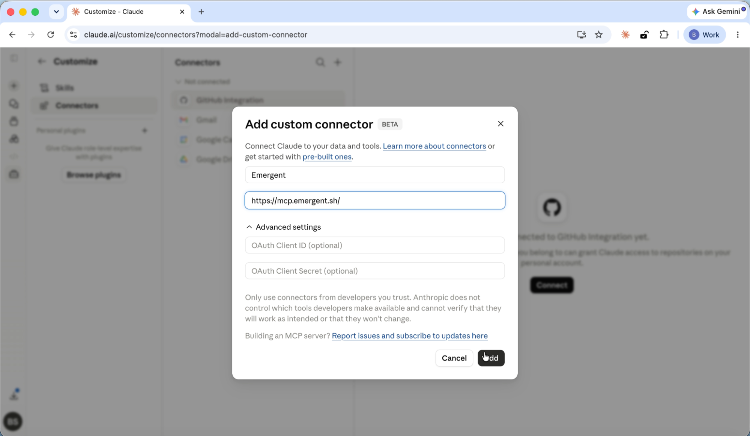Select Gmail connector in list
750x436 pixels.
206,120
